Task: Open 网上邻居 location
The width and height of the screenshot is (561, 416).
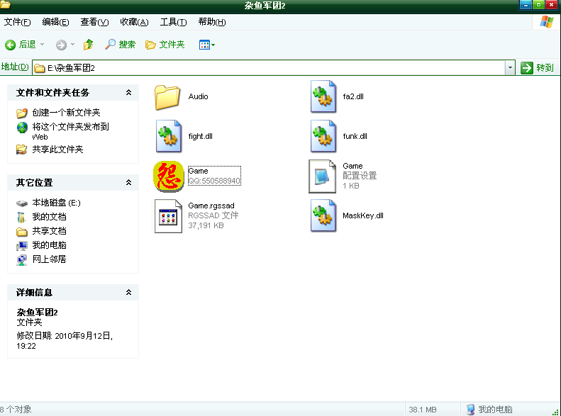Action: [x=50, y=259]
